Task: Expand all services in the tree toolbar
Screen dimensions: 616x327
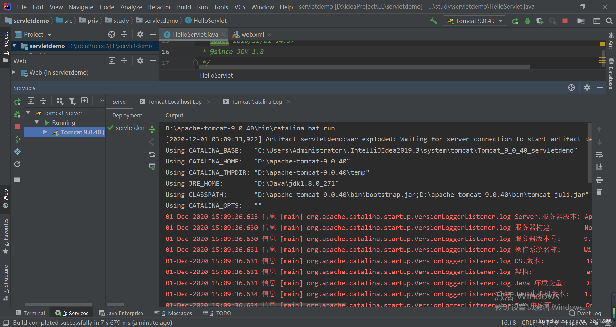Action: (31, 101)
